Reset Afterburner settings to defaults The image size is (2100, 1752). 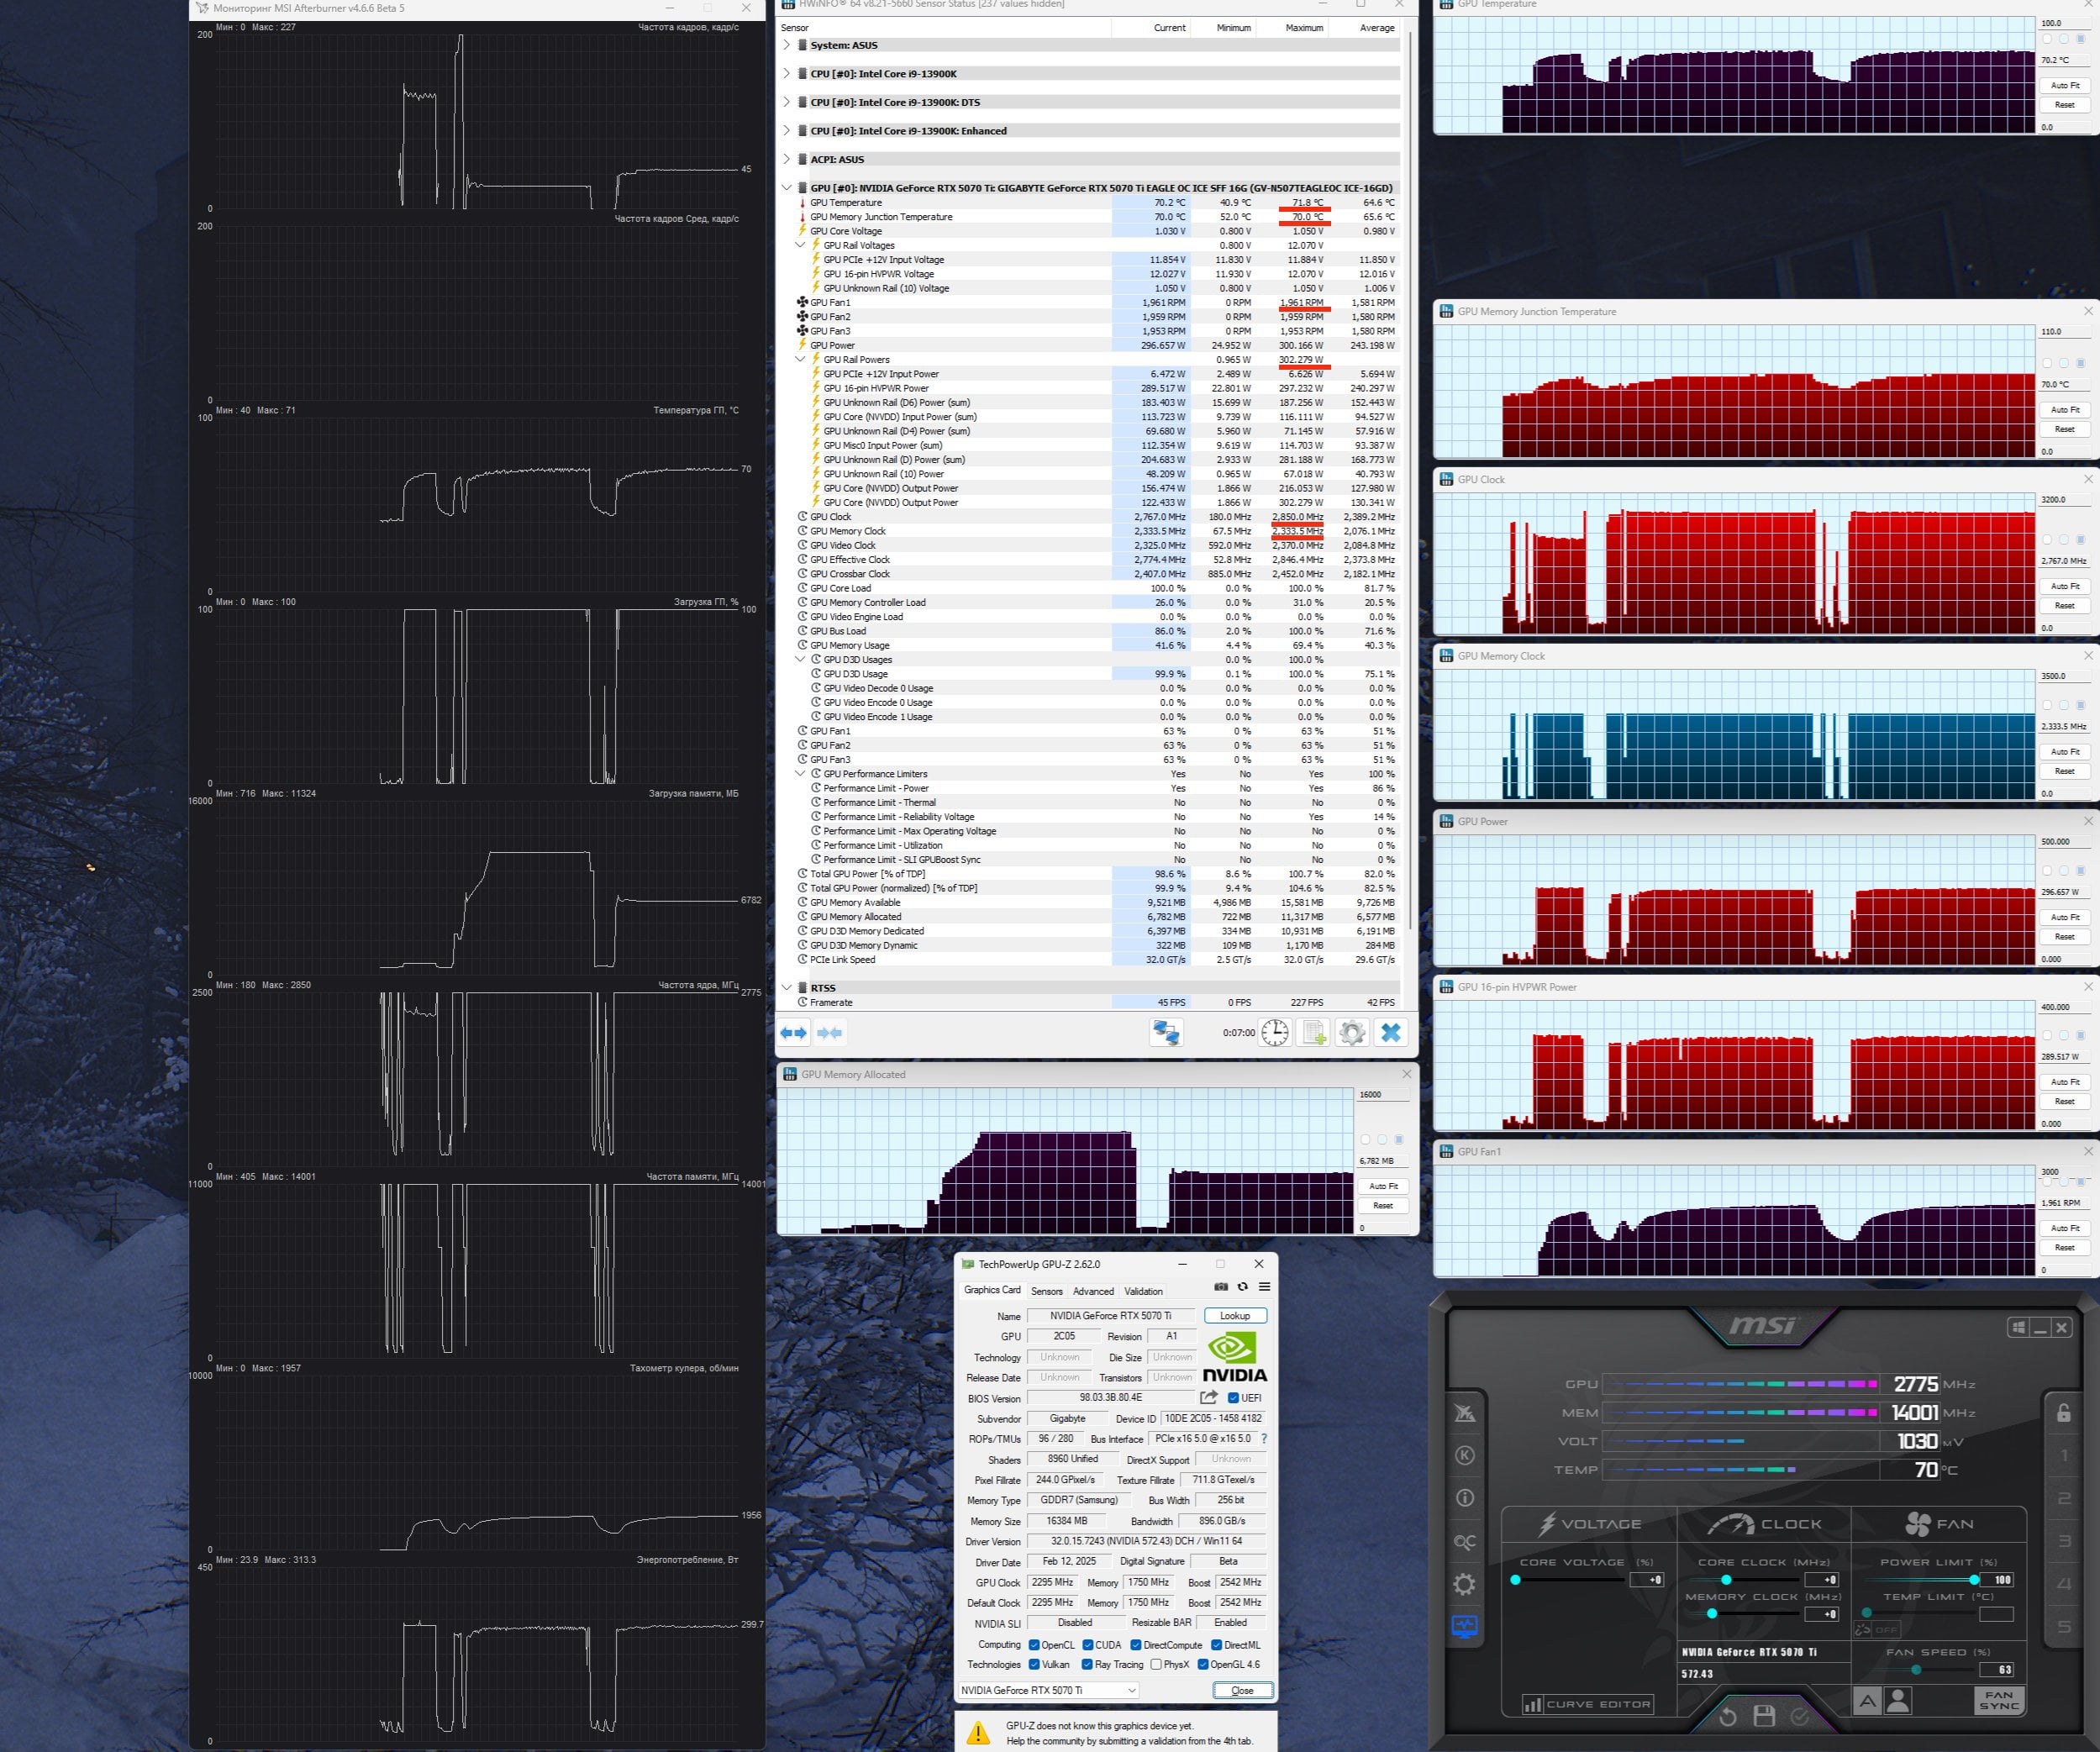(x=1727, y=1717)
